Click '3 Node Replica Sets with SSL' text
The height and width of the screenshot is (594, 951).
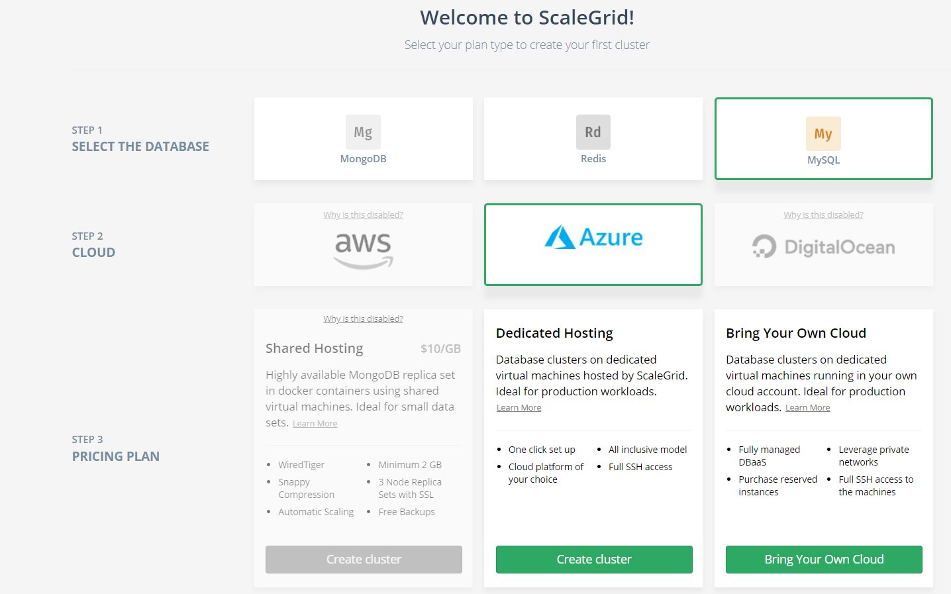[x=410, y=488]
